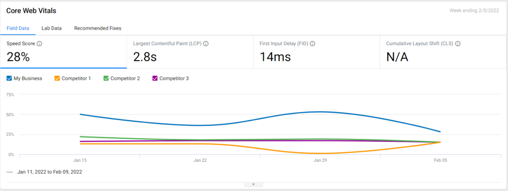This screenshot has width=508, height=191.
Task: Expand the panel with the bottom arrow
Action: (254, 185)
